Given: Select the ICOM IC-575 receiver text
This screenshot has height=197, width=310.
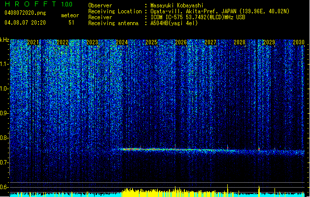Looking at the screenshot, I should tap(198, 17).
